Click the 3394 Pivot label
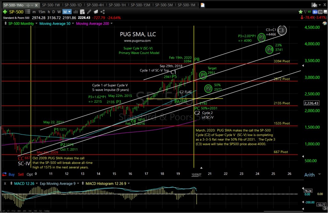This screenshot has width=328, height=213. pyautogui.click(x=282, y=61)
